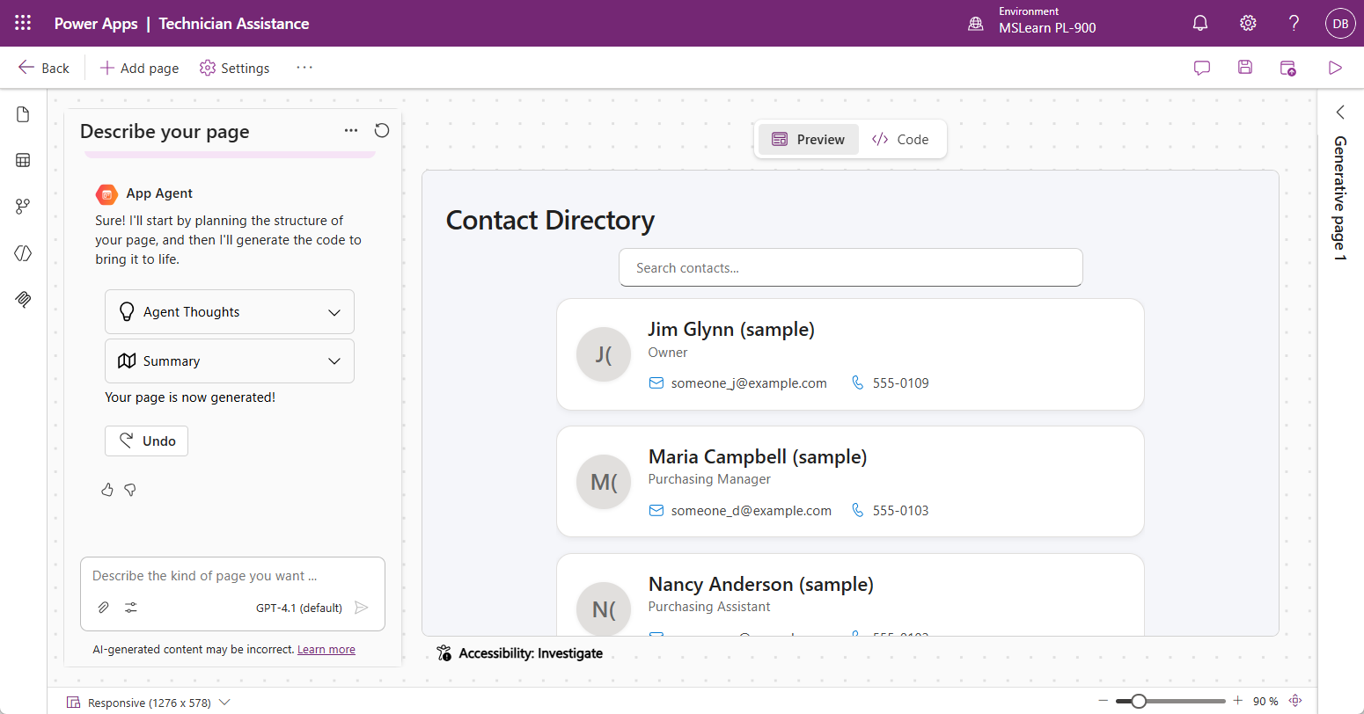Select the MSLearn PL-900 environment
This screenshot has width=1364, height=714.
pyautogui.click(x=1047, y=28)
